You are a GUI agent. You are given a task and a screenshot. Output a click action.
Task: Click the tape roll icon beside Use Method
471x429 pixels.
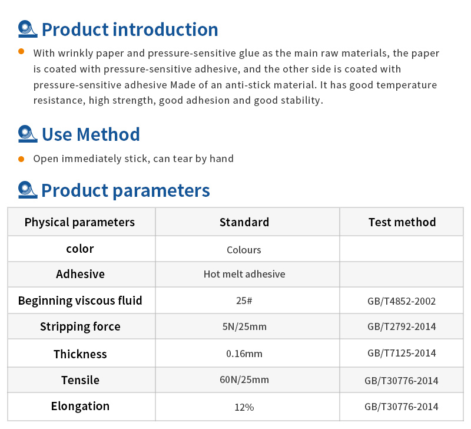pos(28,134)
